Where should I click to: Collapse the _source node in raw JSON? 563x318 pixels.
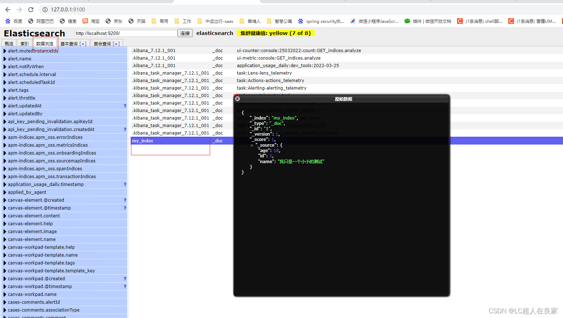(252, 146)
